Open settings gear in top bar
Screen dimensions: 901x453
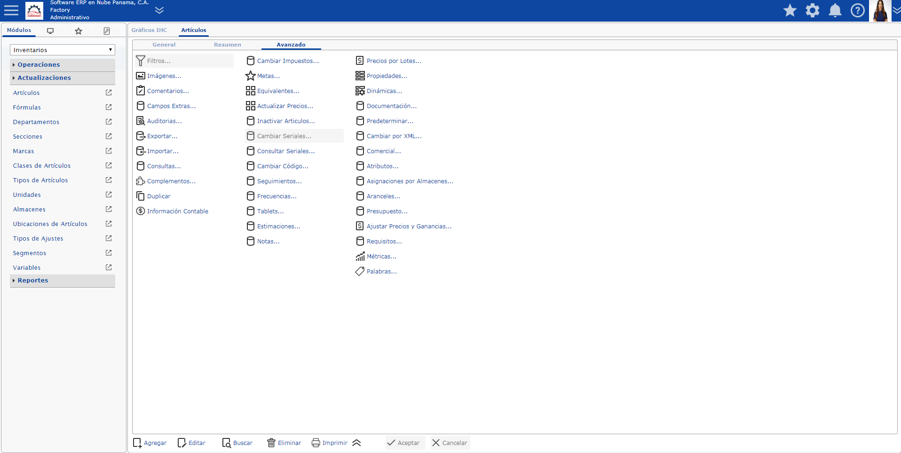click(813, 10)
